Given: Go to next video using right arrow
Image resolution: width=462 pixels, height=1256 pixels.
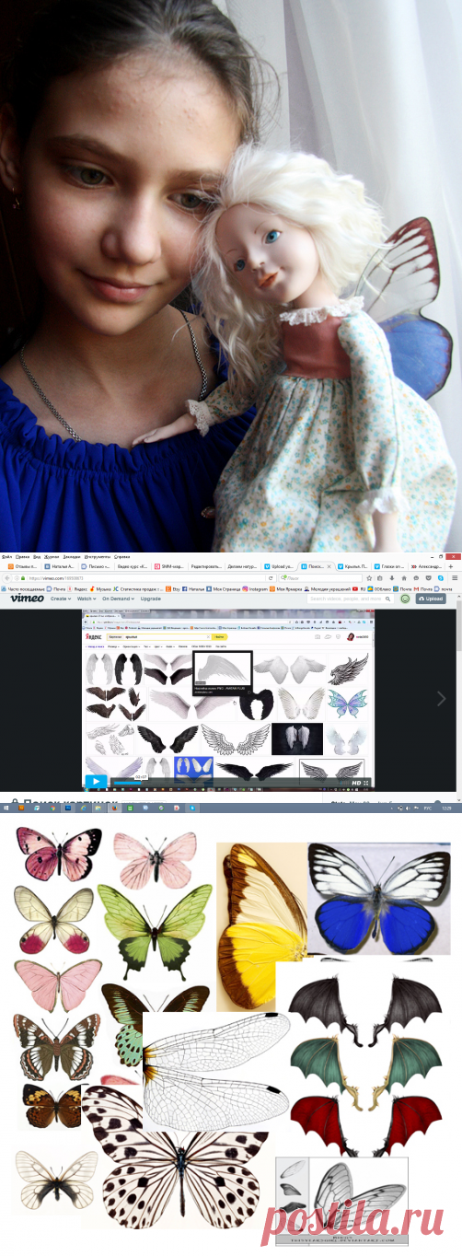Looking at the screenshot, I should (441, 699).
